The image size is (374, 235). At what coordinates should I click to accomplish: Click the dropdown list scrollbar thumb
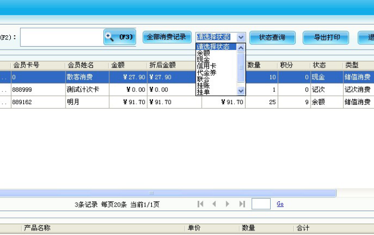coord(241,67)
